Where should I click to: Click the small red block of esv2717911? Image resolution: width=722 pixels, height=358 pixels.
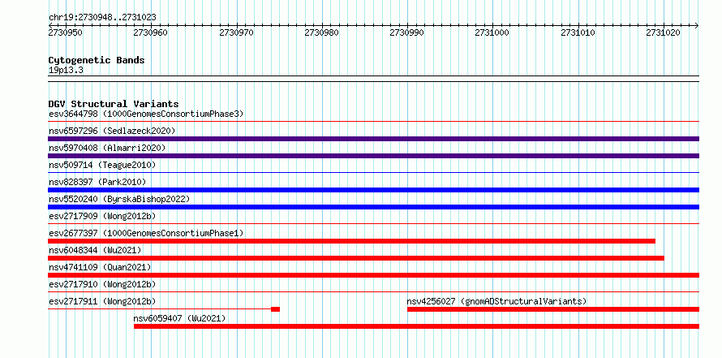pos(275,309)
